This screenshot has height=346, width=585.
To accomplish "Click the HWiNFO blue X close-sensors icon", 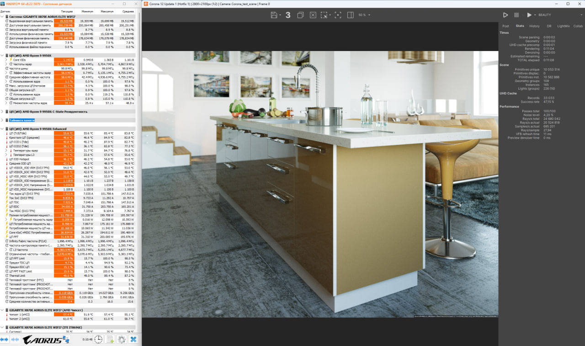I will 133,339.
